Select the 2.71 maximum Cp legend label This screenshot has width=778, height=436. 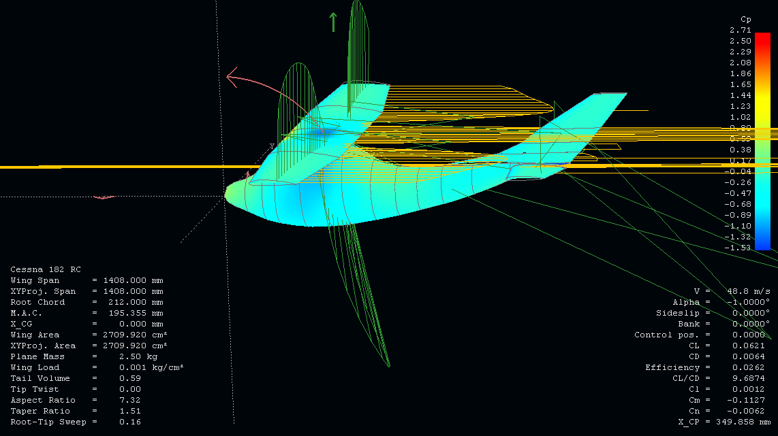pos(741,30)
